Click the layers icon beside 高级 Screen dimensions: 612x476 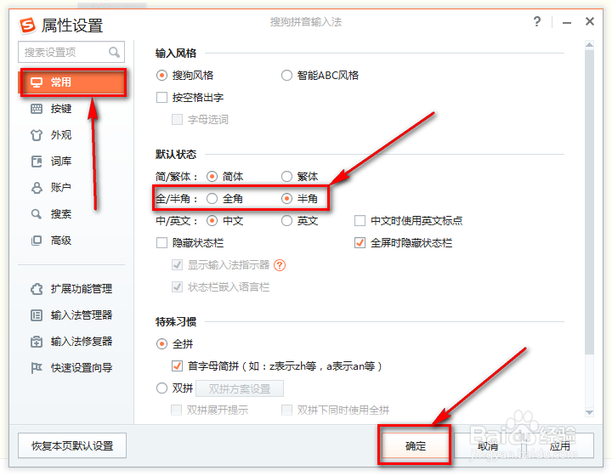point(37,241)
